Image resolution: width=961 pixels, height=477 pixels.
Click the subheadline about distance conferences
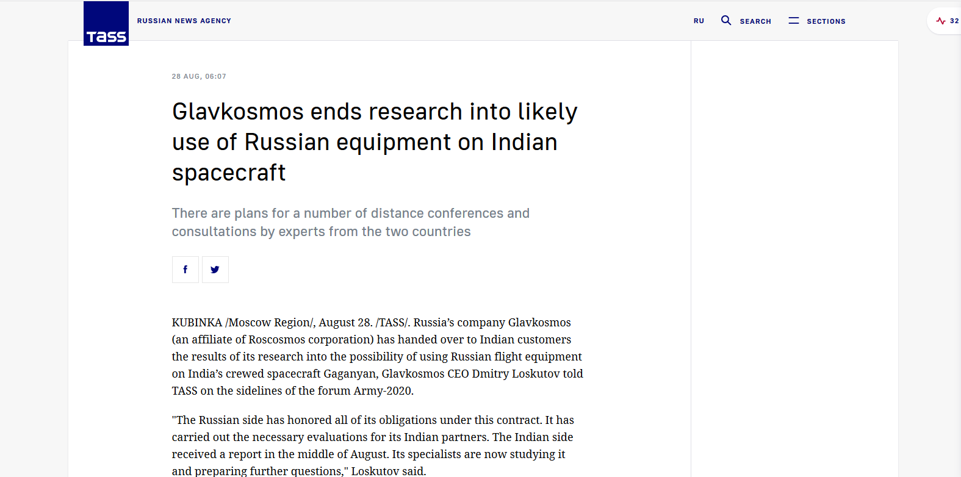pyautogui.click(x=350, y=223)
